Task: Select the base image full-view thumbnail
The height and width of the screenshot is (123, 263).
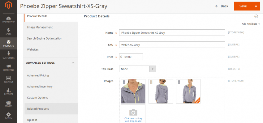Action: pos(188,91)
